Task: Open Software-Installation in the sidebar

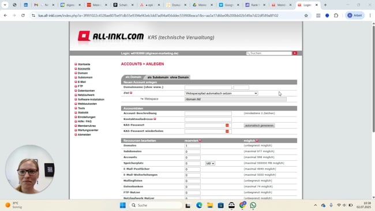Action: (91, 99)
